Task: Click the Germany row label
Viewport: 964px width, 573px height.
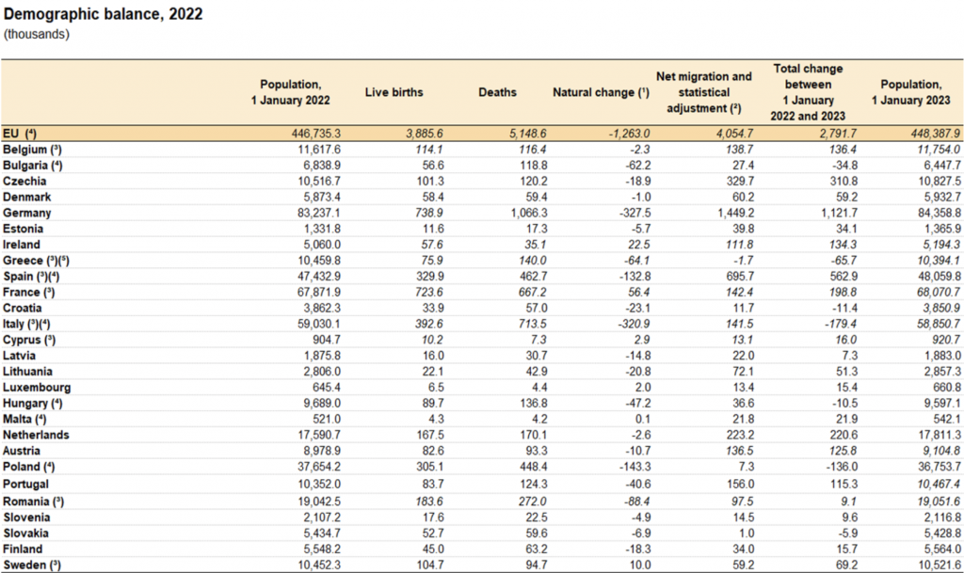Action: point(28,214)
